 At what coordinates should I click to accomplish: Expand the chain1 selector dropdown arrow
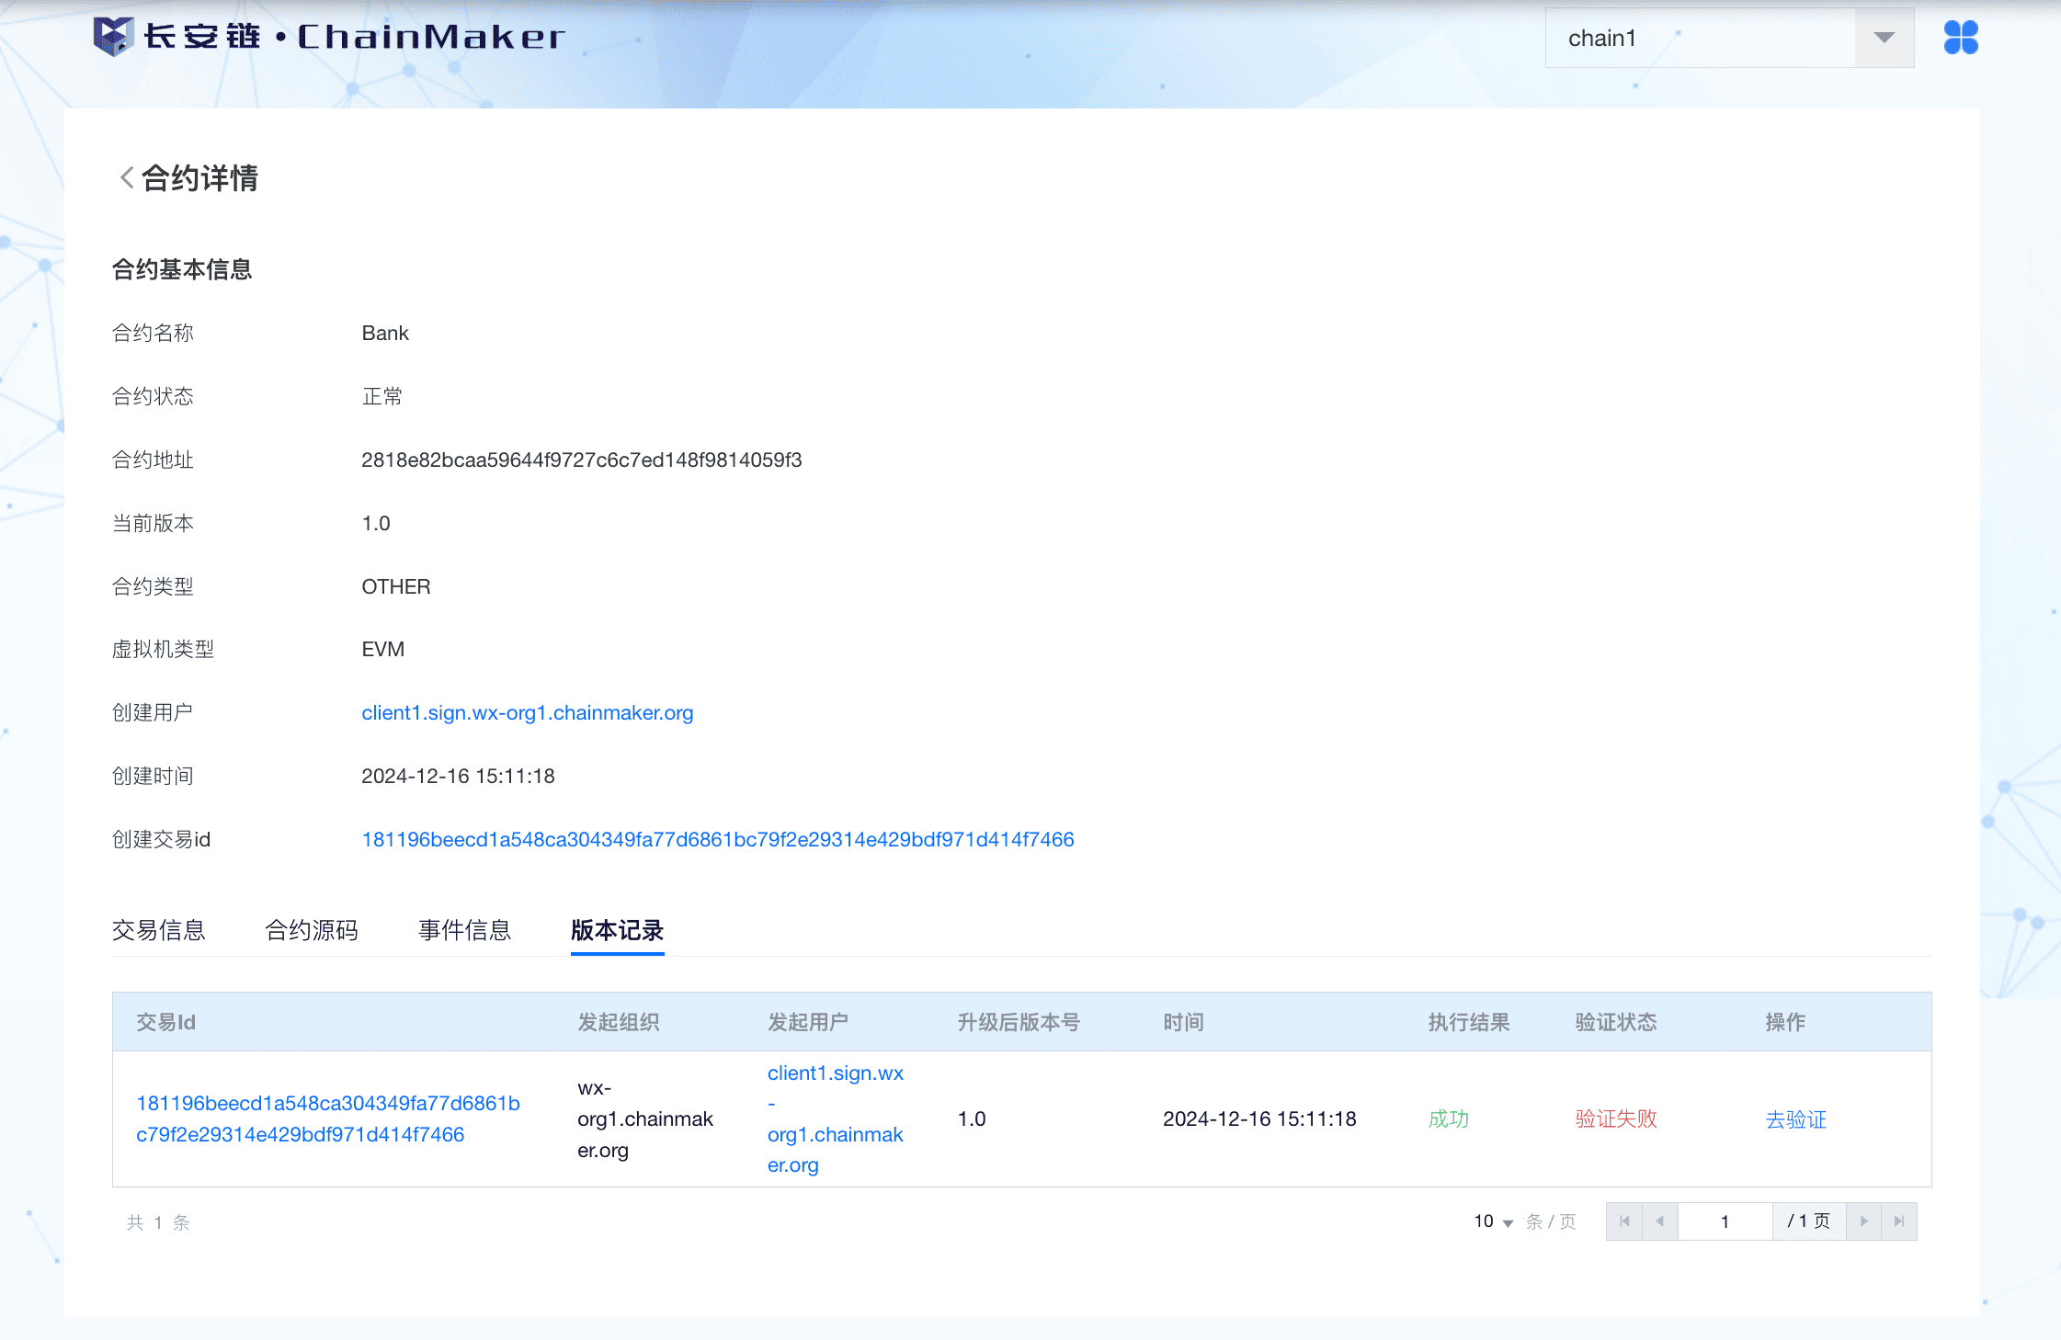click(x=1884, y=38)
